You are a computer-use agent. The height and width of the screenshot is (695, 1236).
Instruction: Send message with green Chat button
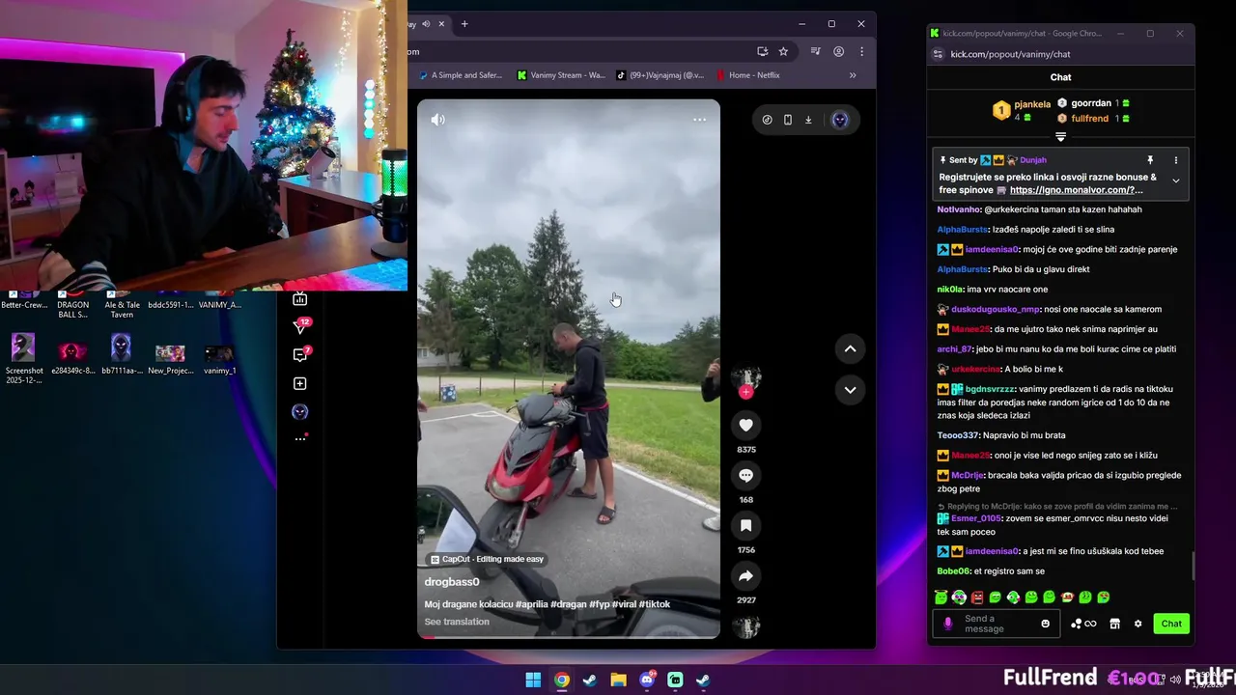click(x=1171, y=624)
